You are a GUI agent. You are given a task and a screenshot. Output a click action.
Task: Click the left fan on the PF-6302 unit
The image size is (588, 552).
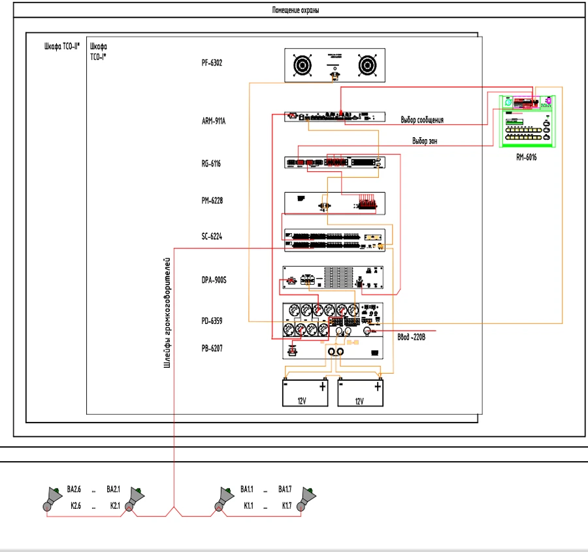[x=302, y=65]
